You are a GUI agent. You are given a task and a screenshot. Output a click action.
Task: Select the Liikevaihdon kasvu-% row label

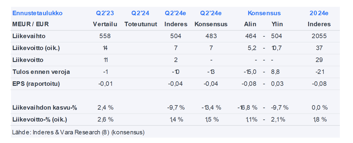[45, 108]
